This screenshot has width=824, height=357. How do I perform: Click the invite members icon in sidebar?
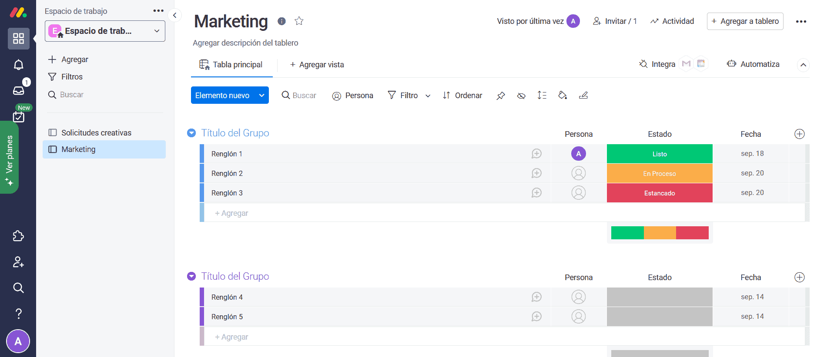point(18,262)
